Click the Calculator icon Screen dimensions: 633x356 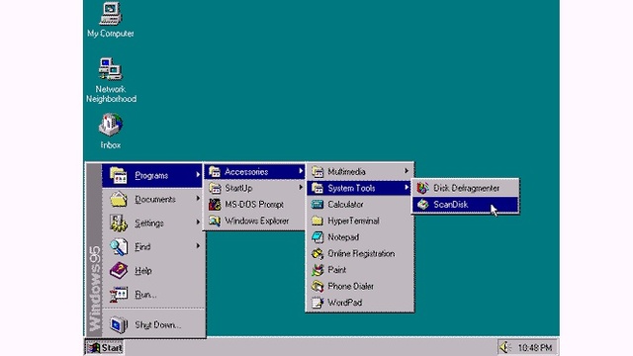pyautogui.click(x=317, y=205)
